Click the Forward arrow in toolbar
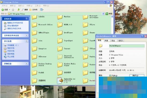Screen dimensions: 147x98 [13, 10]
